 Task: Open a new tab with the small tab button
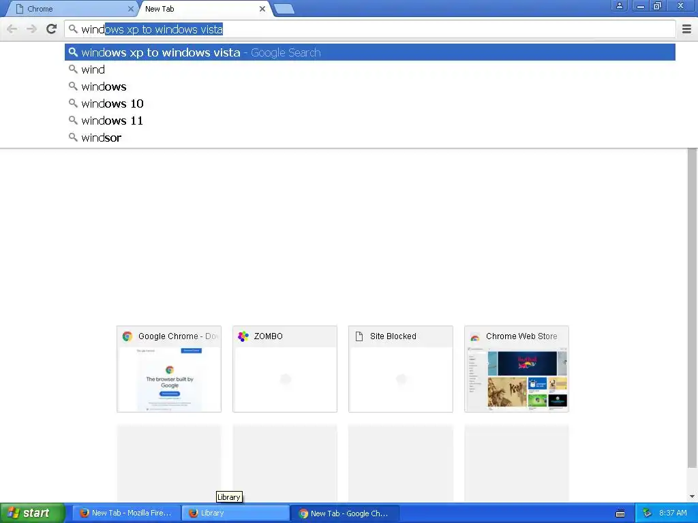(284, 9)
